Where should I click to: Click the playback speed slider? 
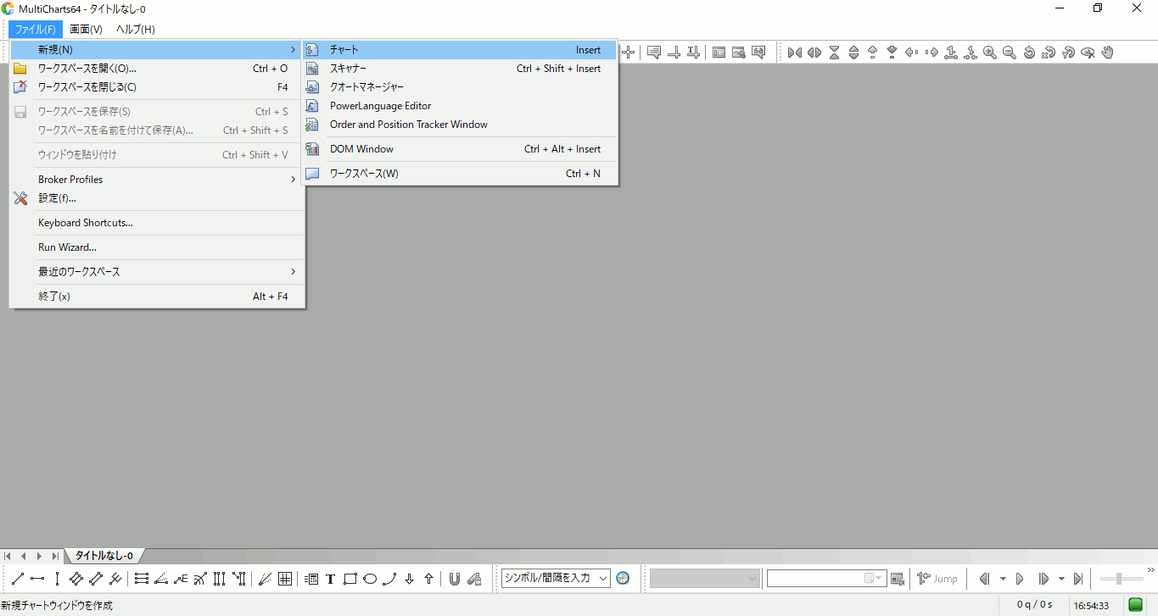pyautogui.click(x=1121, y=579)
